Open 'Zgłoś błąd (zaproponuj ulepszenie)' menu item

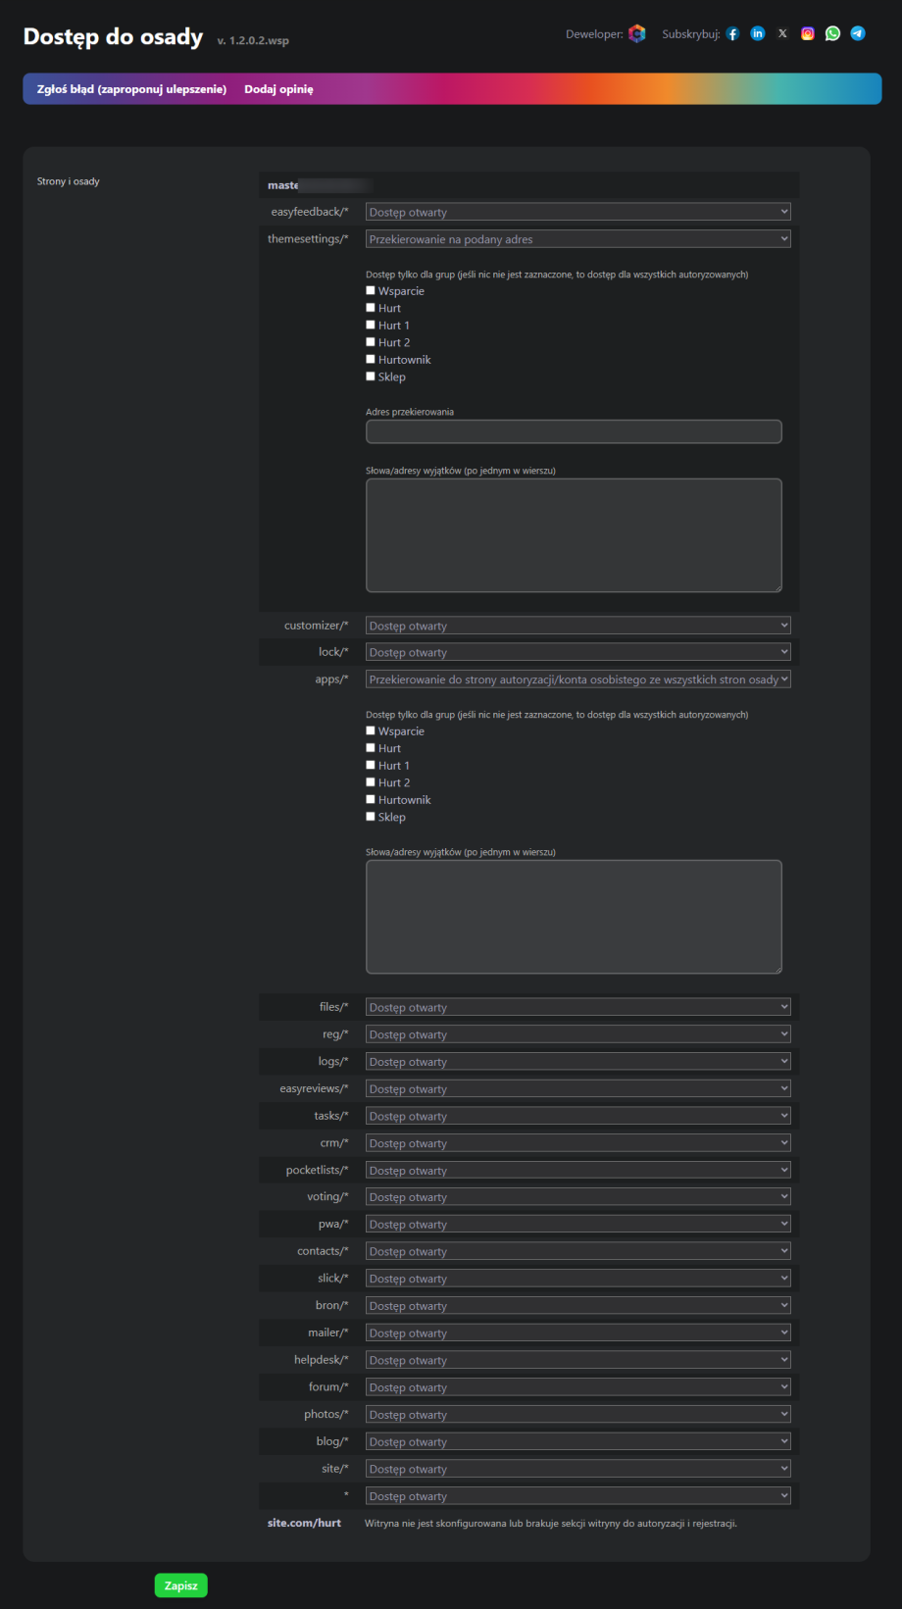coord(131,89)
